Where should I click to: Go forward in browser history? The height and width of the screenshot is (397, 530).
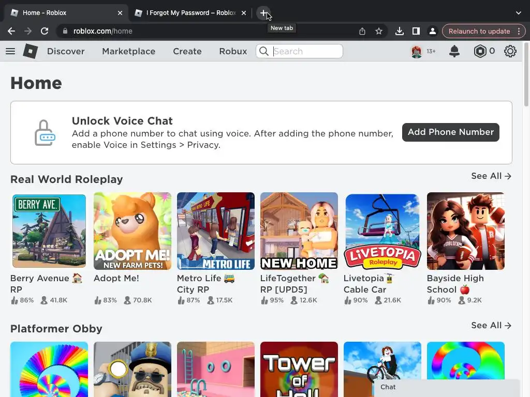click(28, 31)
